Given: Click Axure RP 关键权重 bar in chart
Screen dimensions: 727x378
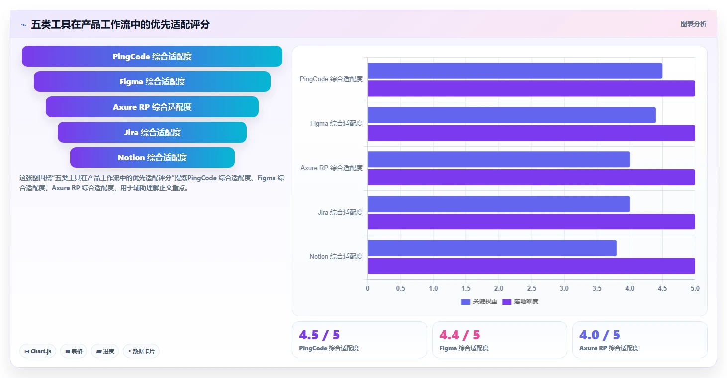Looking at the screenshot, I should [499, 159].
